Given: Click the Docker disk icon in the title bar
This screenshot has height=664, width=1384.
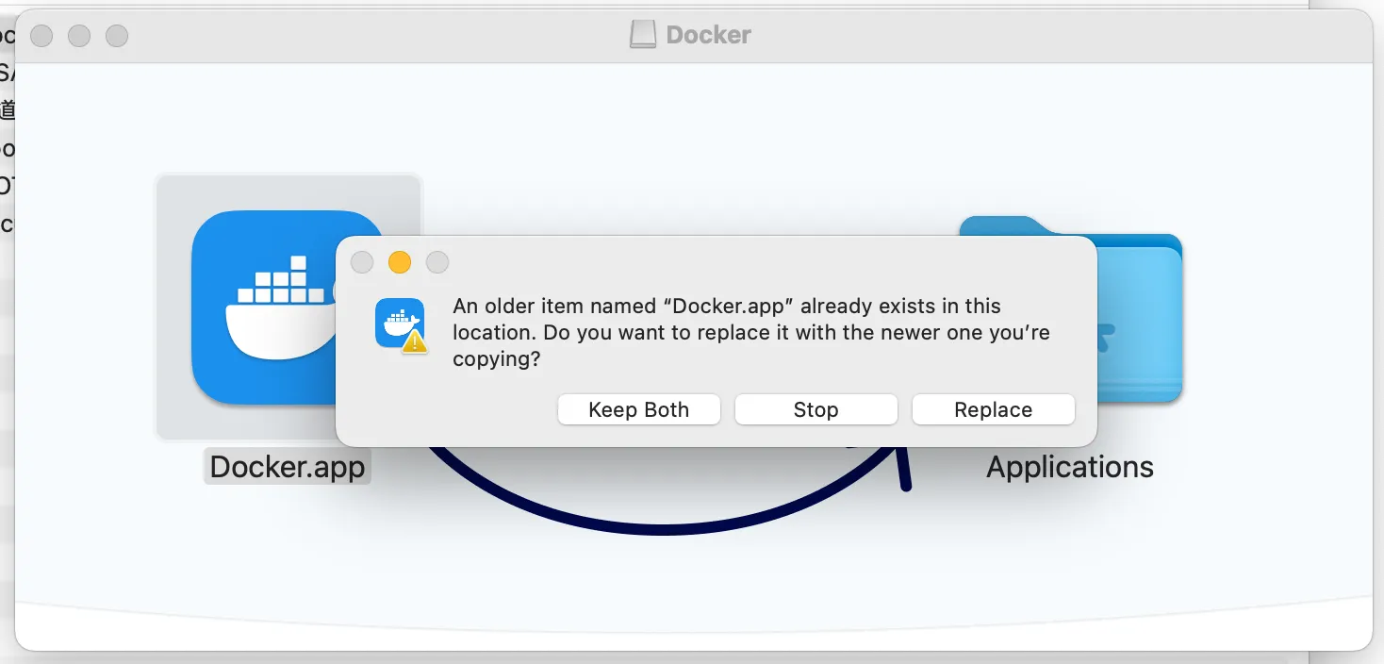Looking at the screenshot, I should 642,35.
